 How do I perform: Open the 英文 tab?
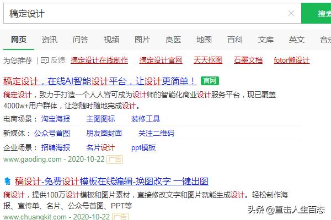coord(297,40)
